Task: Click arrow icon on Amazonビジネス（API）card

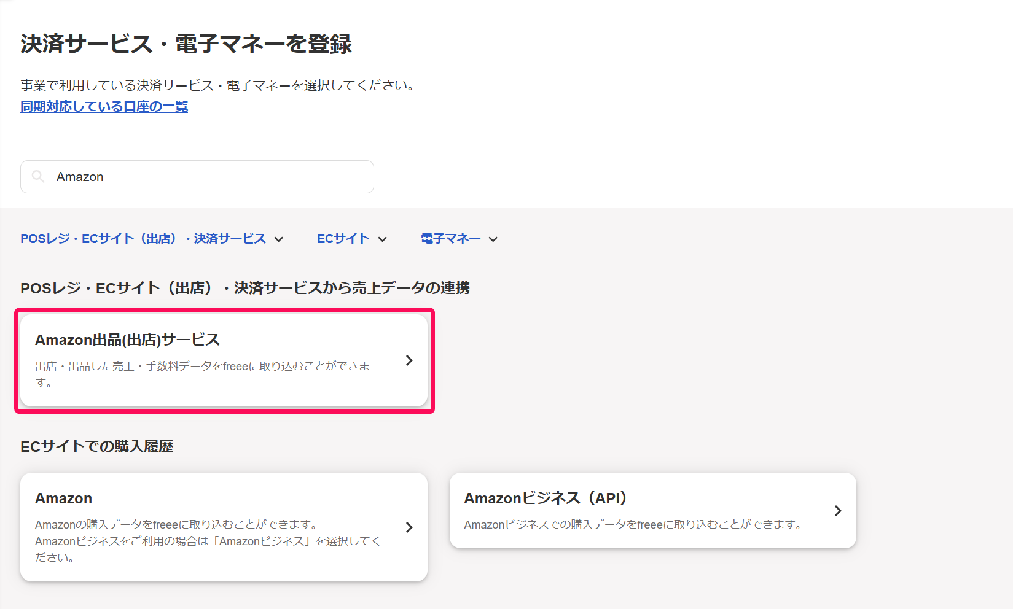Action: pos(838,511)
